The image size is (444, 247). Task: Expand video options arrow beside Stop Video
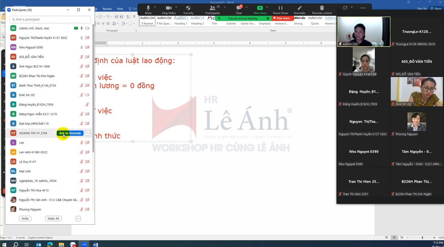click(176, 7)
